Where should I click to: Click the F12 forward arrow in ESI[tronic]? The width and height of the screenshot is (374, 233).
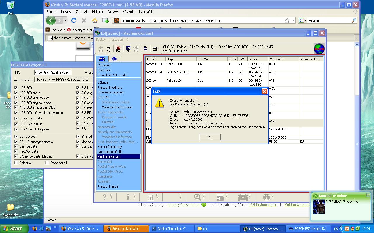(109, 48)
